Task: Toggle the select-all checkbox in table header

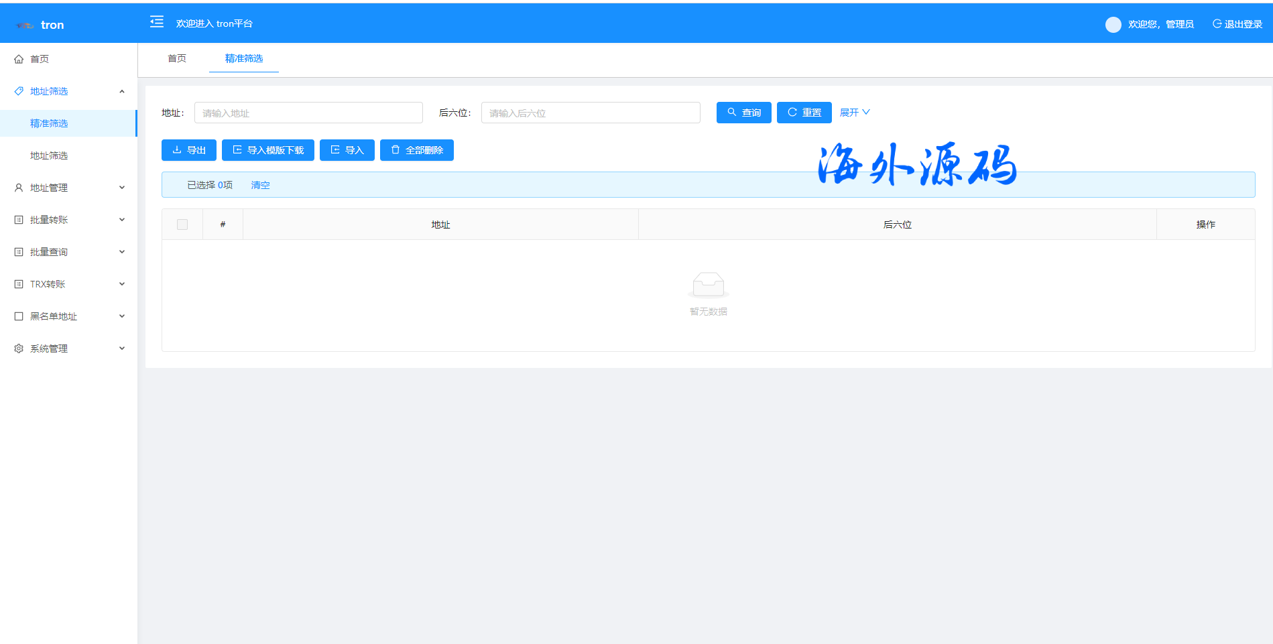Action: [x=182, y=224]
